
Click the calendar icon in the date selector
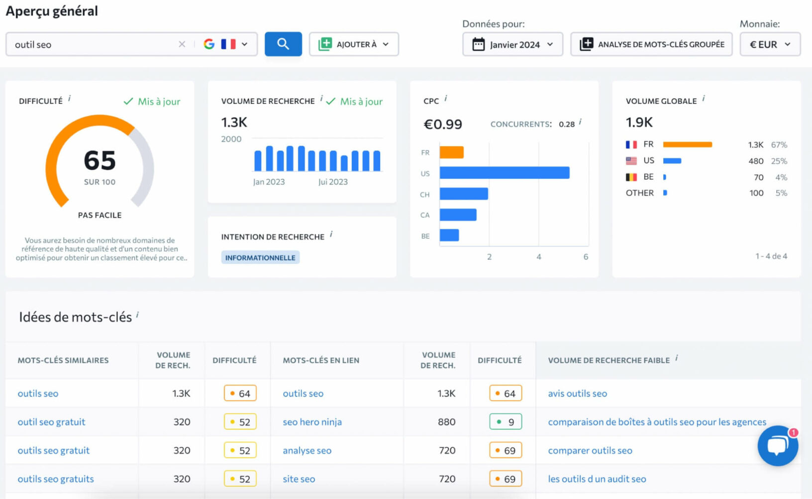coord(478,44)
